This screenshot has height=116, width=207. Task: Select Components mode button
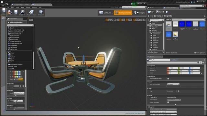point(123,13)
